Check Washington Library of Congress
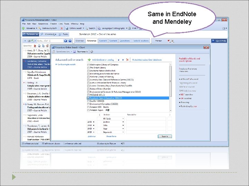 (x=88, y=65)
